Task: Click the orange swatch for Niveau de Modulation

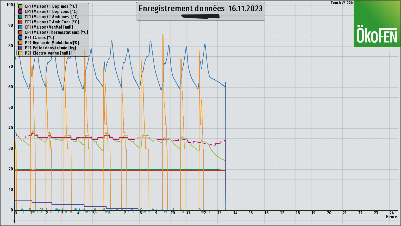Action: [20, 43]
